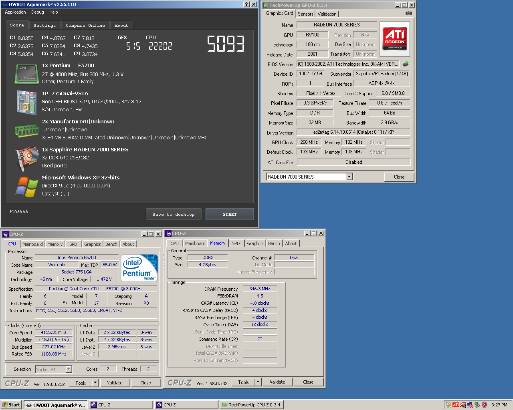Viewport: 513px width, 410px height.
Task: Click the Windows Start button
Action: [x=11, y=405]
